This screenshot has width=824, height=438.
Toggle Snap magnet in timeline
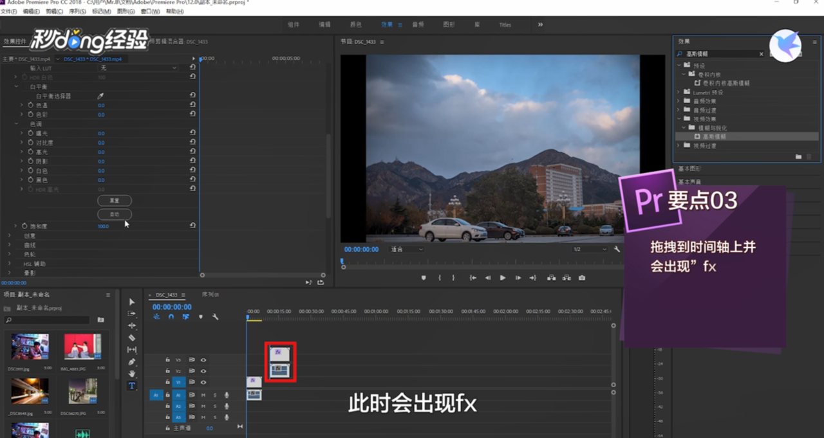(171, 316)
